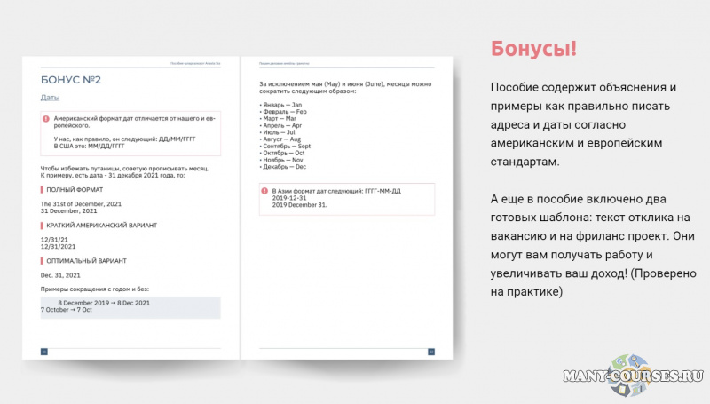Open the underlined Даты link

tap(50, 97)
